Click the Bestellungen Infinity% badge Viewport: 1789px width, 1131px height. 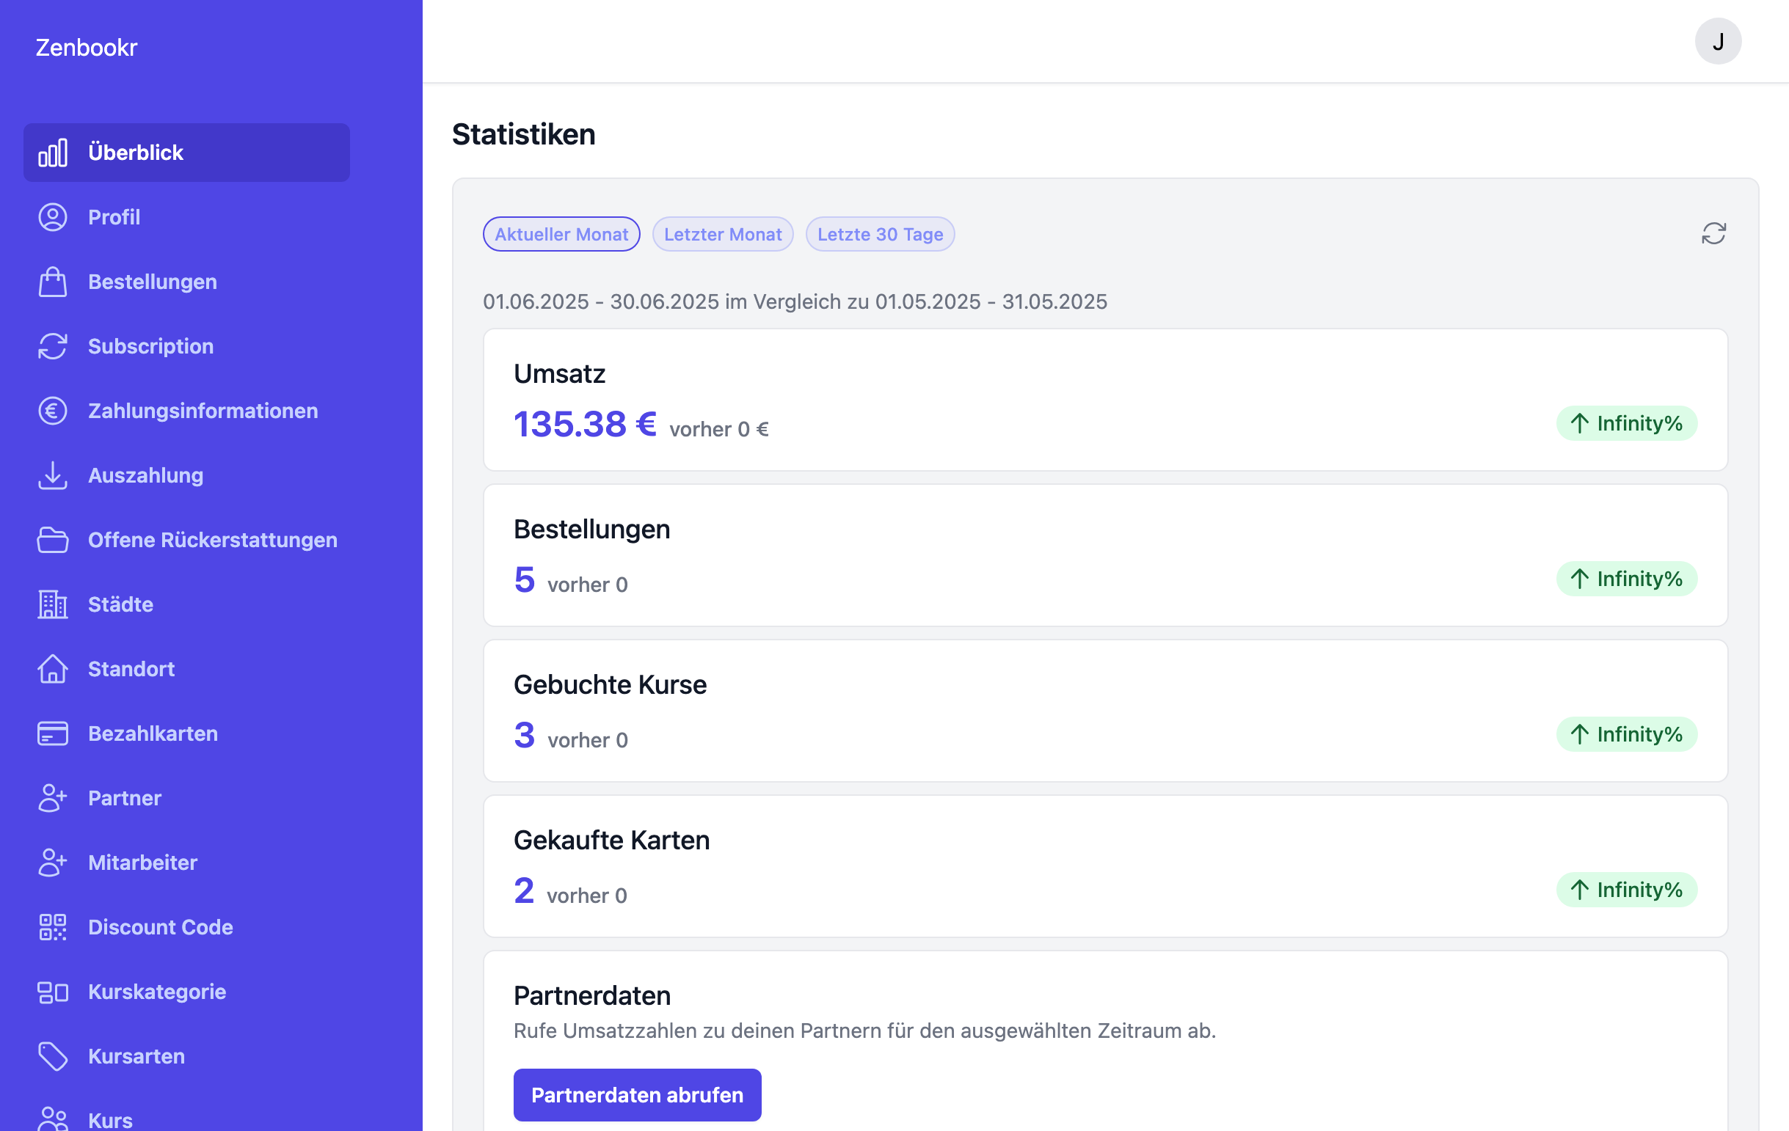tap(1626, 579)
